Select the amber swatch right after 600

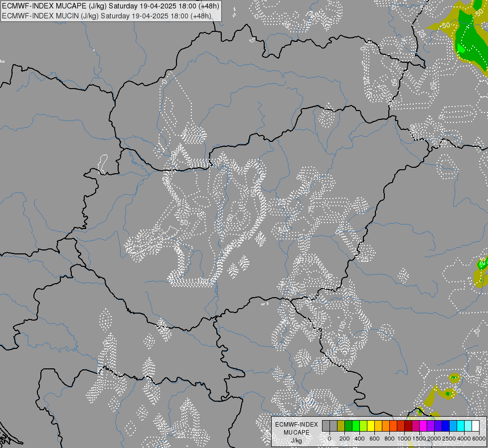coord(378,426)
